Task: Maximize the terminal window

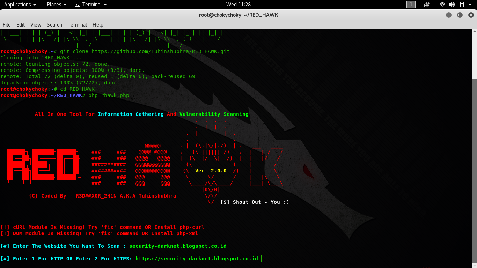Action: coord(460,15)
